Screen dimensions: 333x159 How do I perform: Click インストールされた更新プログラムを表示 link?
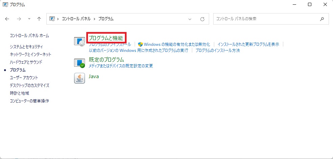tap(248, 44)
